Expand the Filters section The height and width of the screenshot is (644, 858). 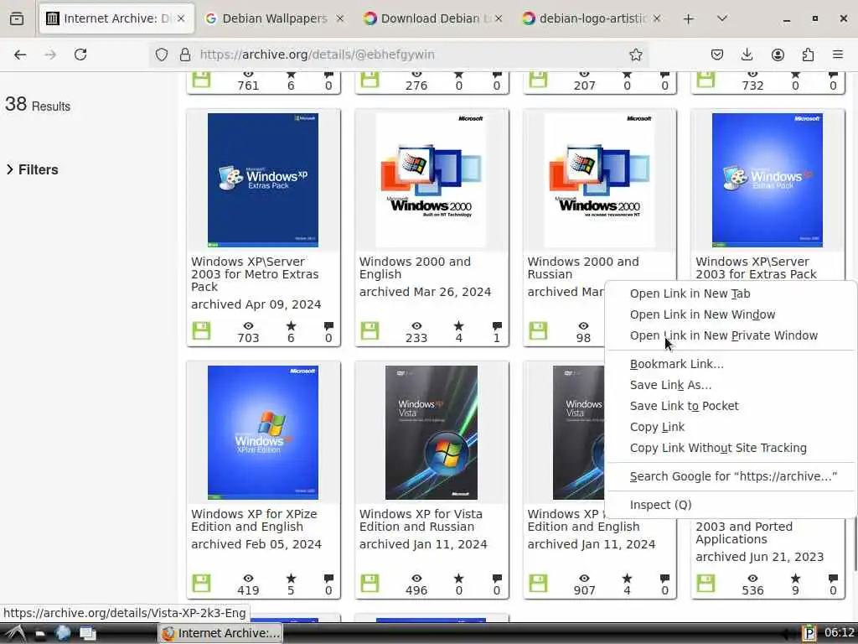pos(32,169)
